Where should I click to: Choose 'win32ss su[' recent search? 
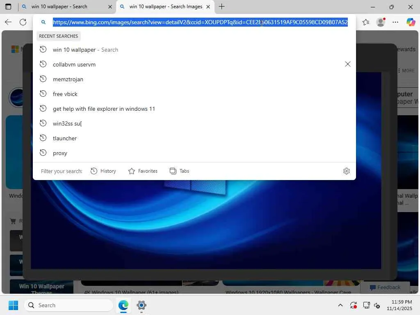coord(194,123)
